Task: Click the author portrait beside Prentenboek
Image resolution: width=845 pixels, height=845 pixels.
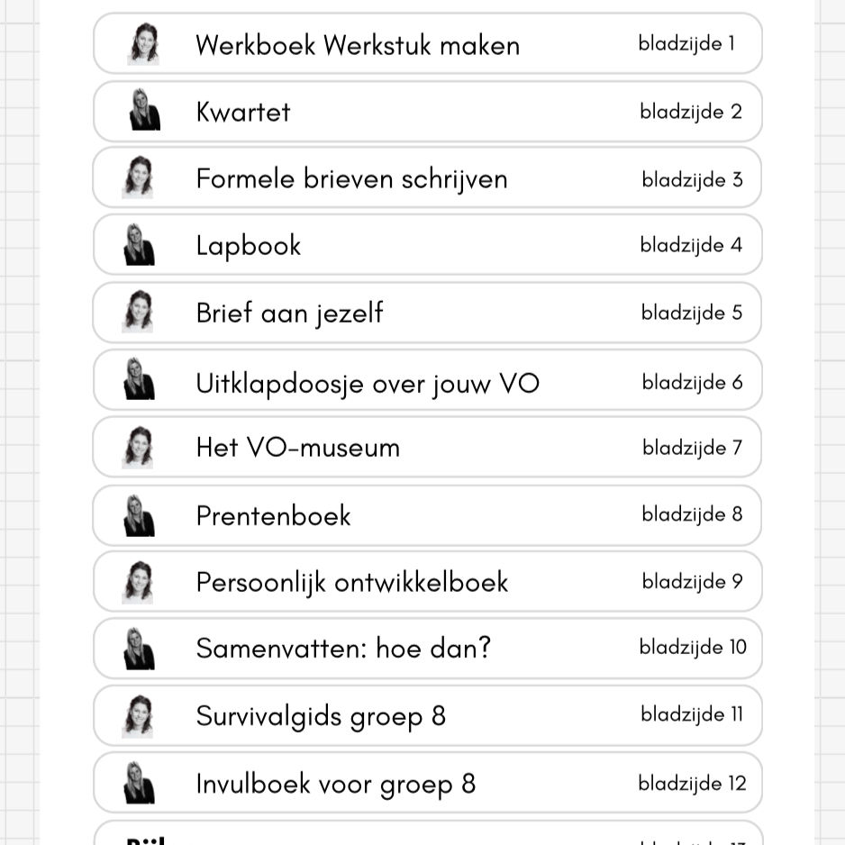Action: [x=139, y=515]
